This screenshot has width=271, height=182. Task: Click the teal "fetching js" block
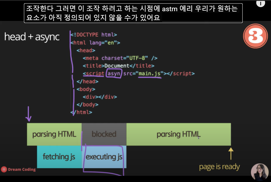59,157
